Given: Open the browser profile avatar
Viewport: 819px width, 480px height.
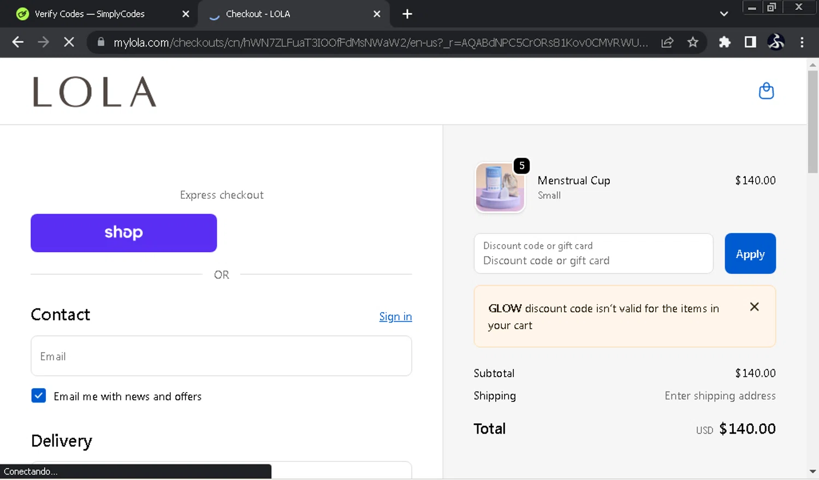Looking at the screenshot, I should tap(775, 42).
